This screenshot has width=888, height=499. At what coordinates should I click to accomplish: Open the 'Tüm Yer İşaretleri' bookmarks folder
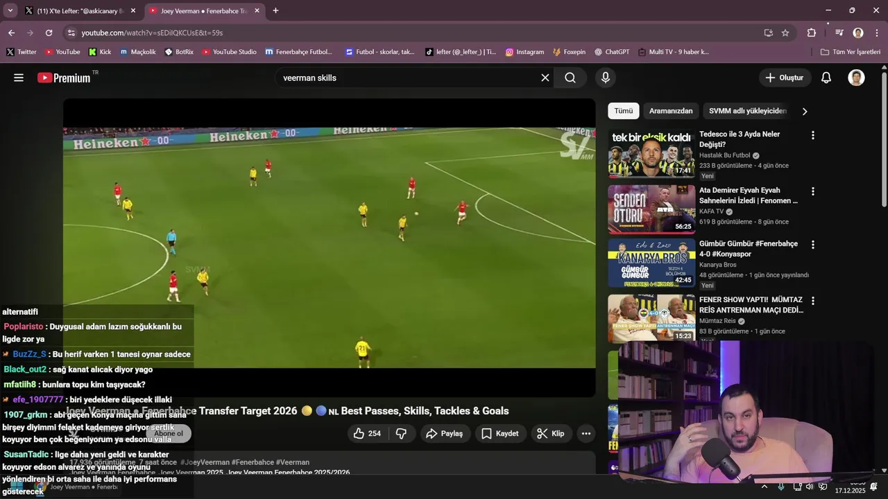850,52
